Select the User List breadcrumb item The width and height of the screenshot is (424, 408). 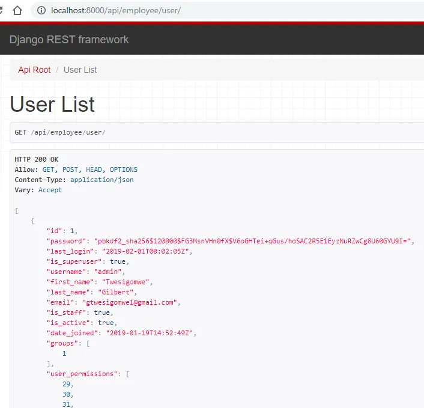tap(80, 70)
